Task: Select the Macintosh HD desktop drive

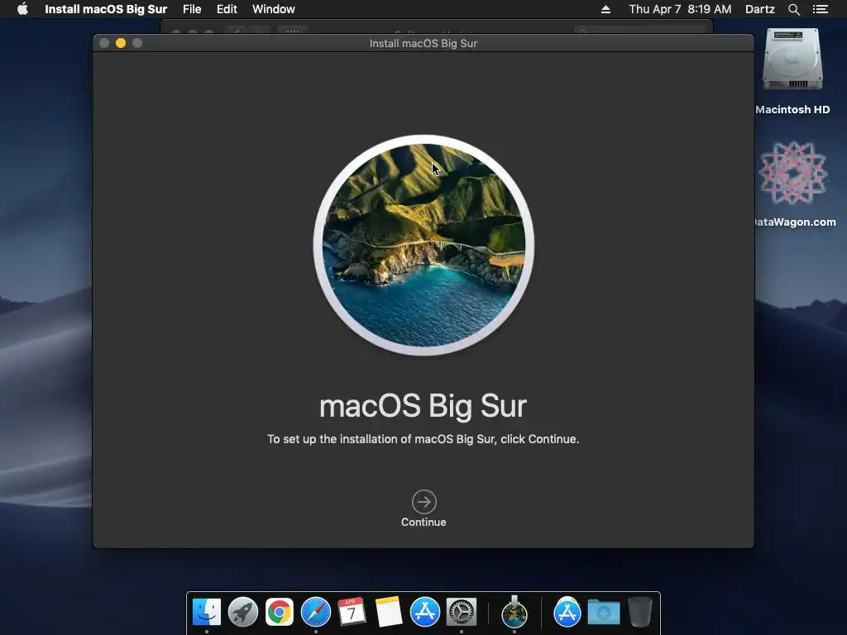Action: 792,60
